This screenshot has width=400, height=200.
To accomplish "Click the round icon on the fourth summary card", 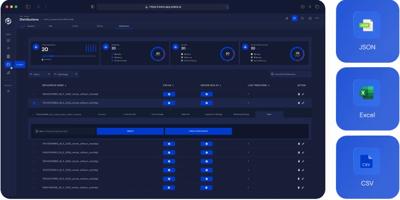I will 245,47.
